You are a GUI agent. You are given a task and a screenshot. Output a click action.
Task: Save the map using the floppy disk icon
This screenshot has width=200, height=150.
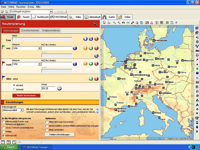[104, 23]
